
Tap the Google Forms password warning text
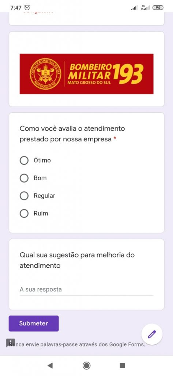(x=77, y=345)
